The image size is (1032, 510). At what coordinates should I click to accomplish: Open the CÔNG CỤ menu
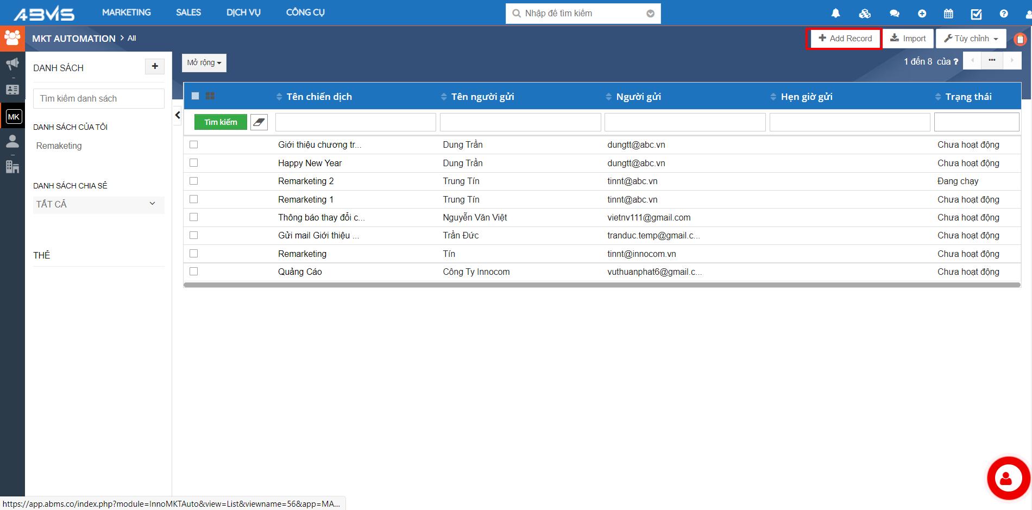click(305, 12)
